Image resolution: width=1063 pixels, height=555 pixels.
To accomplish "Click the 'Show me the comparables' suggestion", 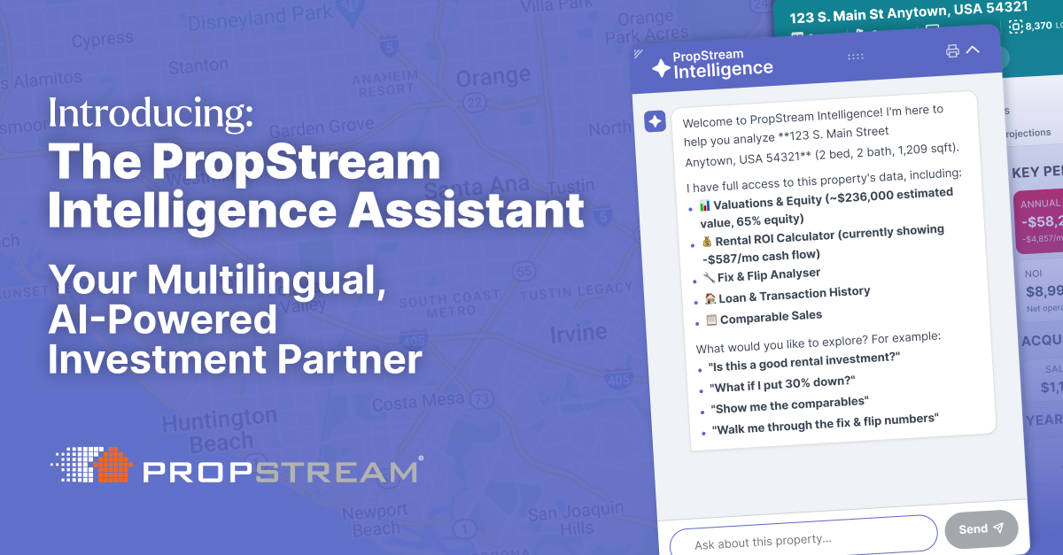I will [789, 405].
